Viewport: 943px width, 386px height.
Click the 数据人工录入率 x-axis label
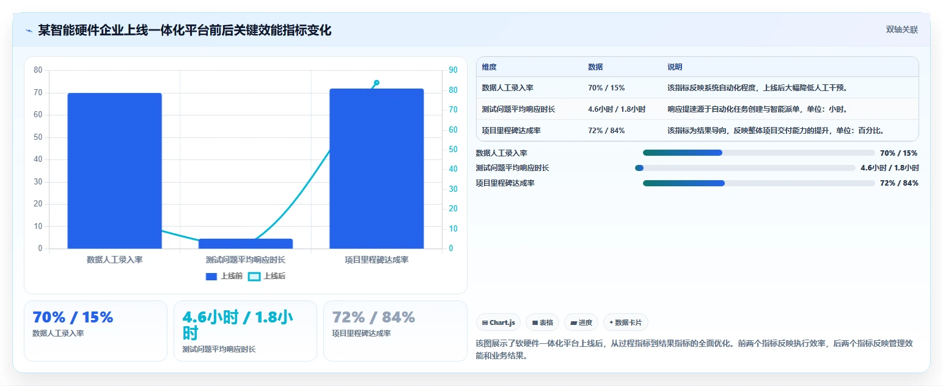(115, 260)
